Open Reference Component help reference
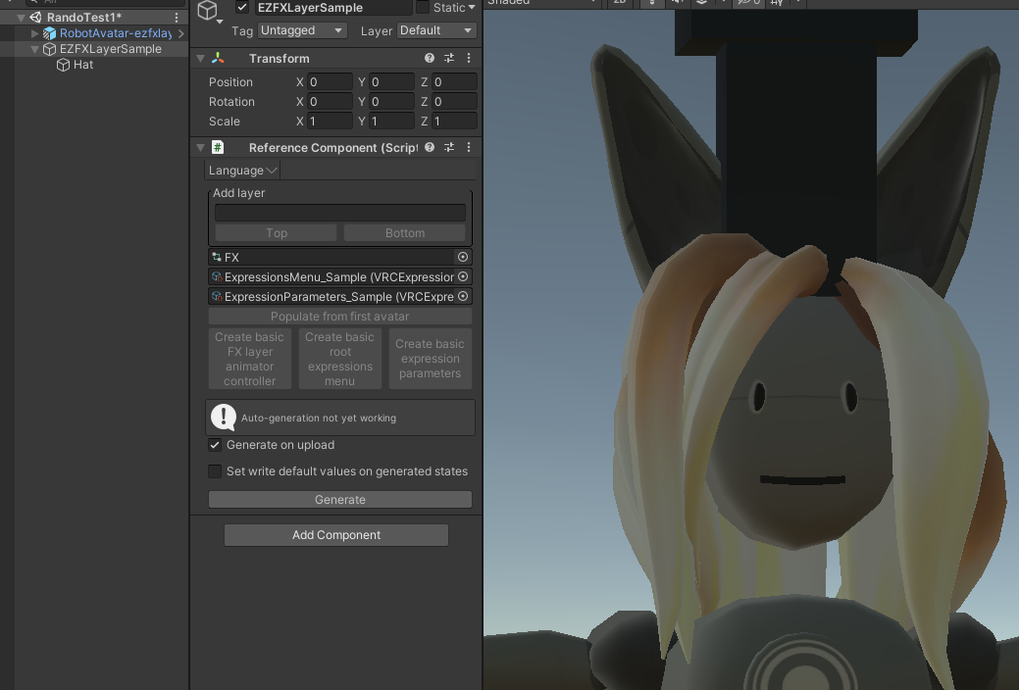The width and height of the screenshot is (1019, 690). coord(430,147)
